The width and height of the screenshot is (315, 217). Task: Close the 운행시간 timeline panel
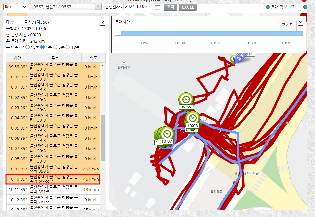(x=300, y=23)
